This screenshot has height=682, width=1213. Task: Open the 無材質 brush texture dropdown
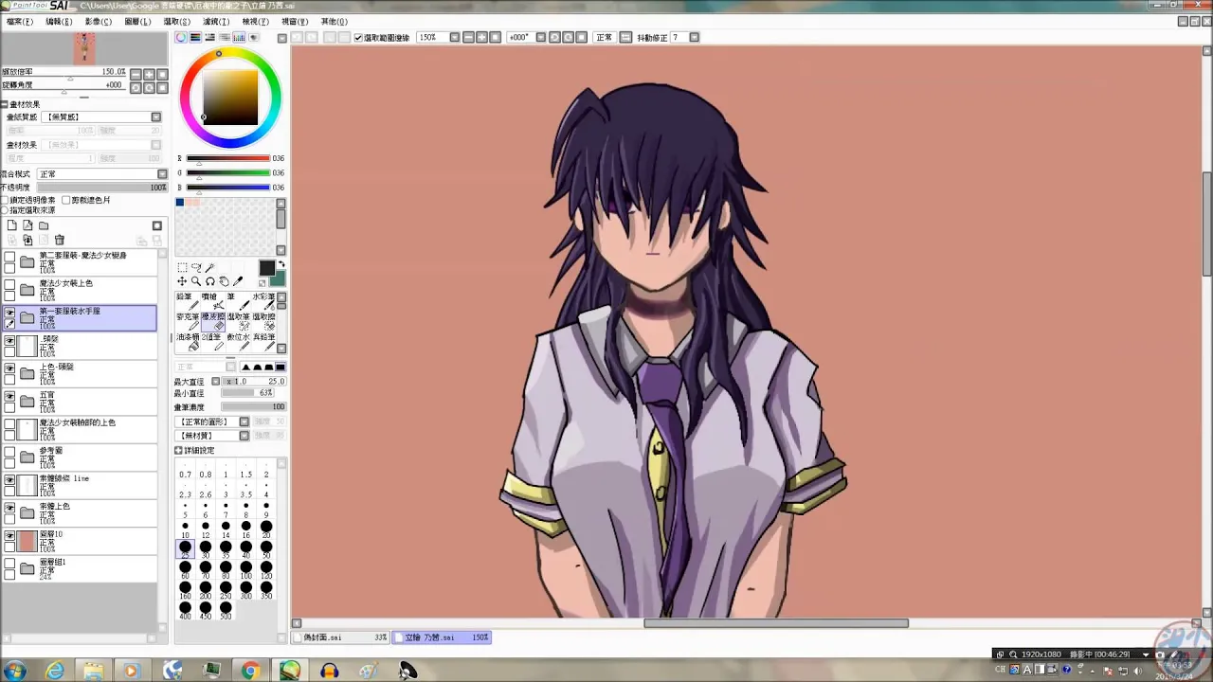(x=244, y=436)
